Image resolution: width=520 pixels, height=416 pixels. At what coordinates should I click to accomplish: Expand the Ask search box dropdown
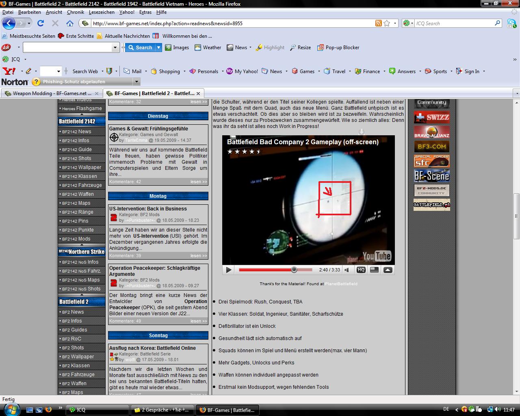coord(115,48)
